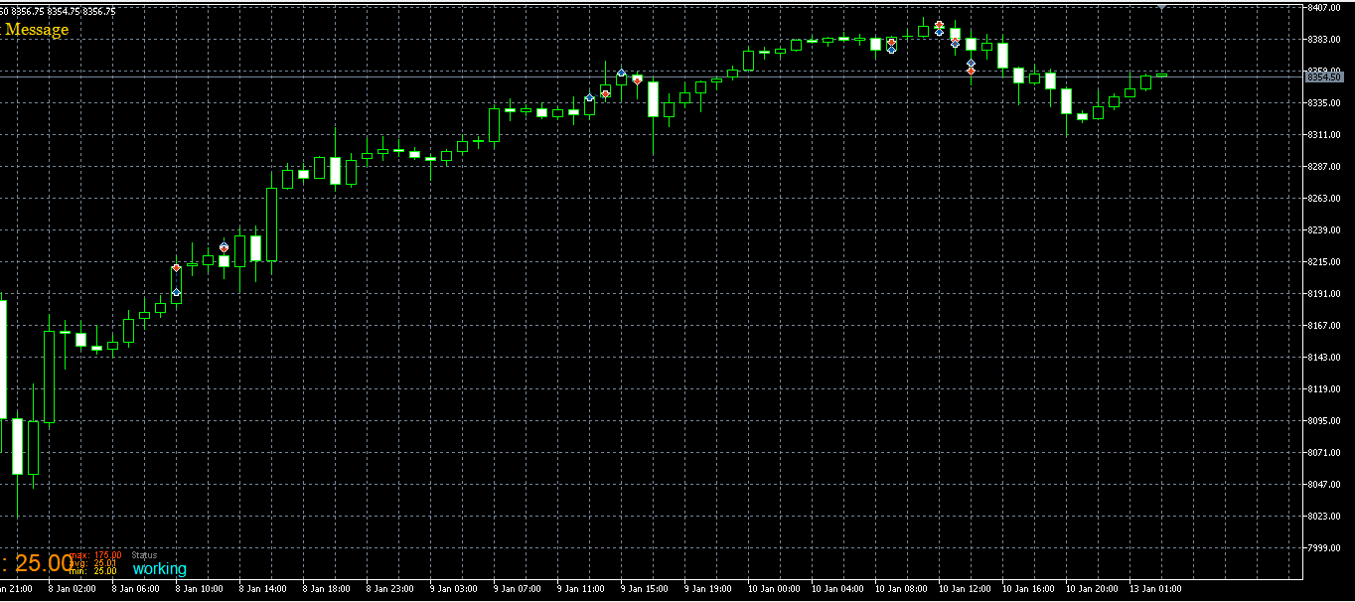The image size is (1355, 602).
Task: Click the '9 Jan 07:00' time axis label
Action: [x=518, y=589]
